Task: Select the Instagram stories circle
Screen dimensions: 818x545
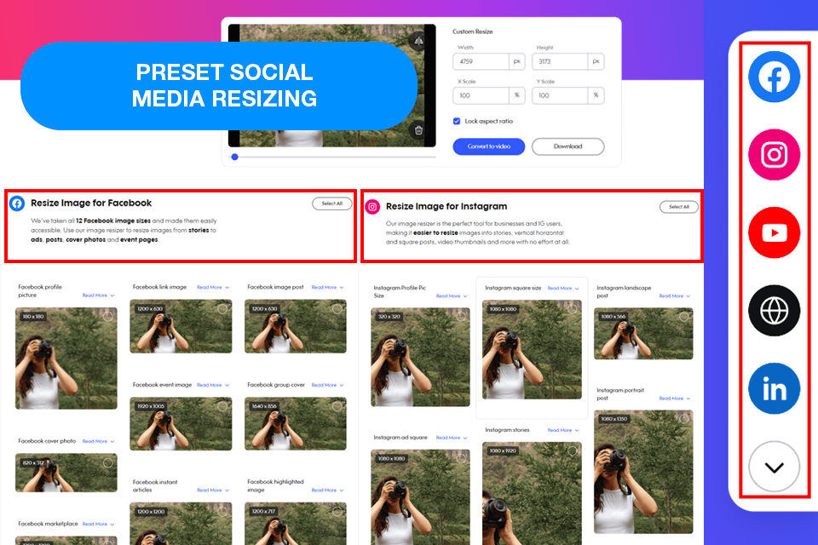Action: pos(573,450)
